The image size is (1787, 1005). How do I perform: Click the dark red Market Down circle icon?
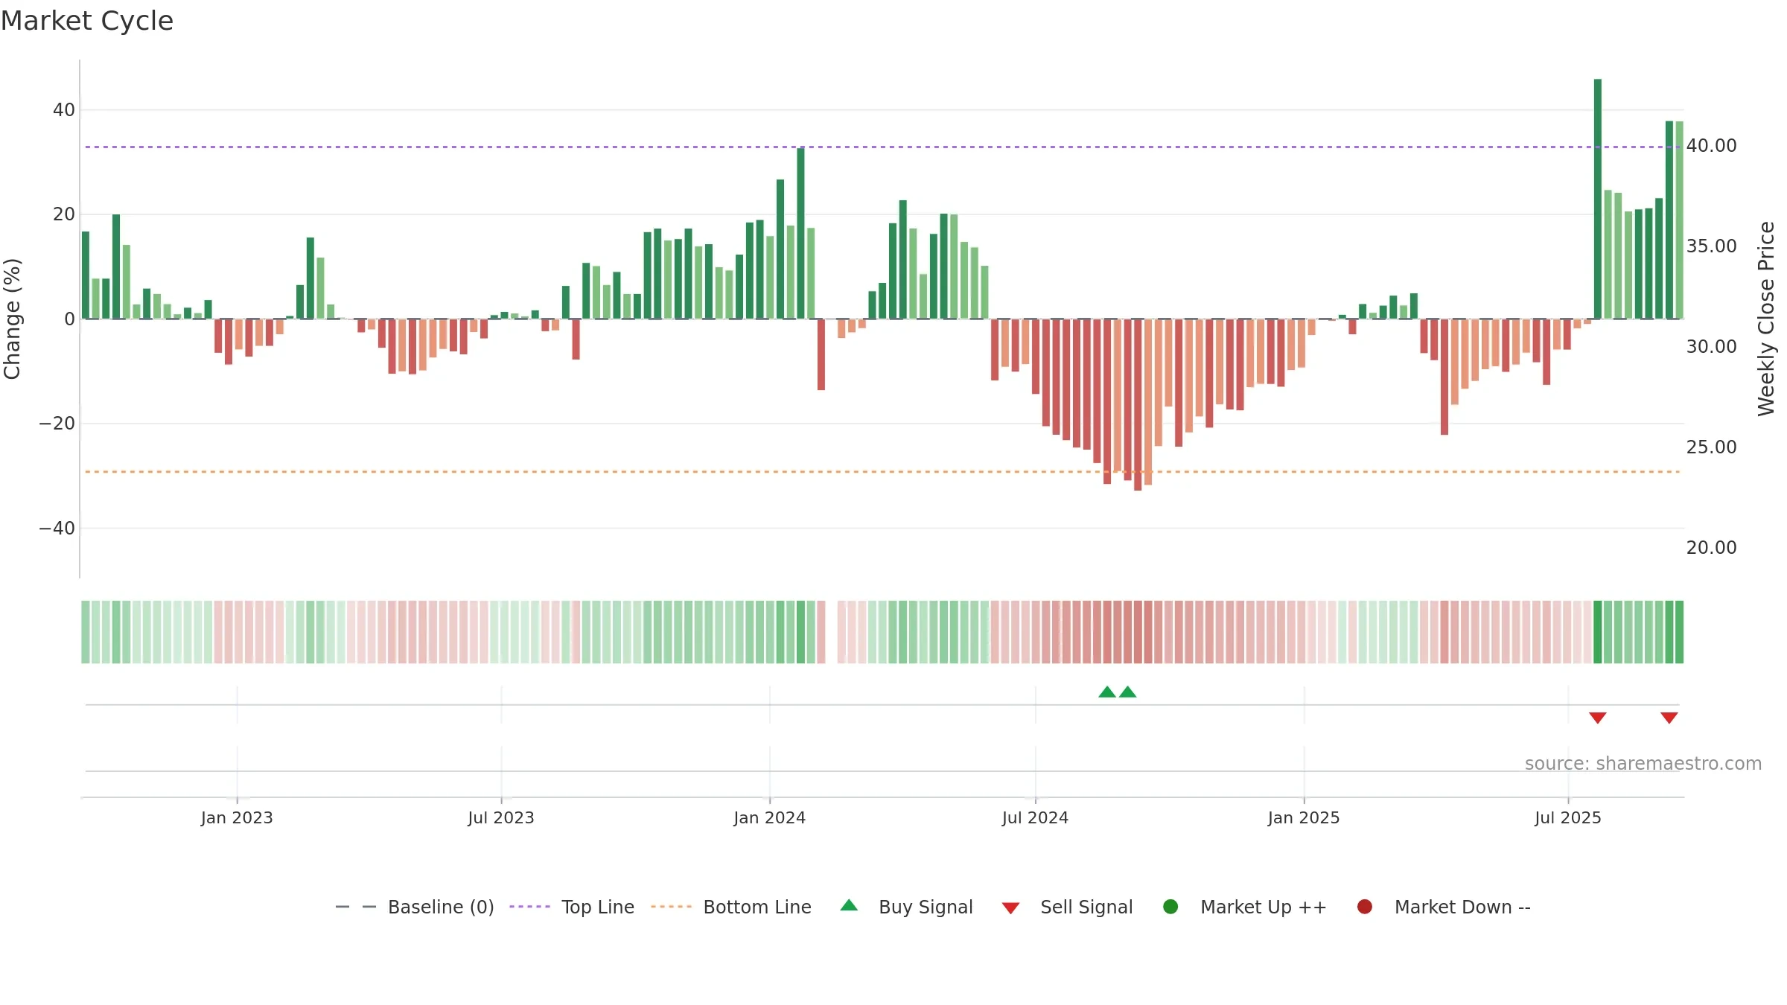click(x=1365, y=907)
